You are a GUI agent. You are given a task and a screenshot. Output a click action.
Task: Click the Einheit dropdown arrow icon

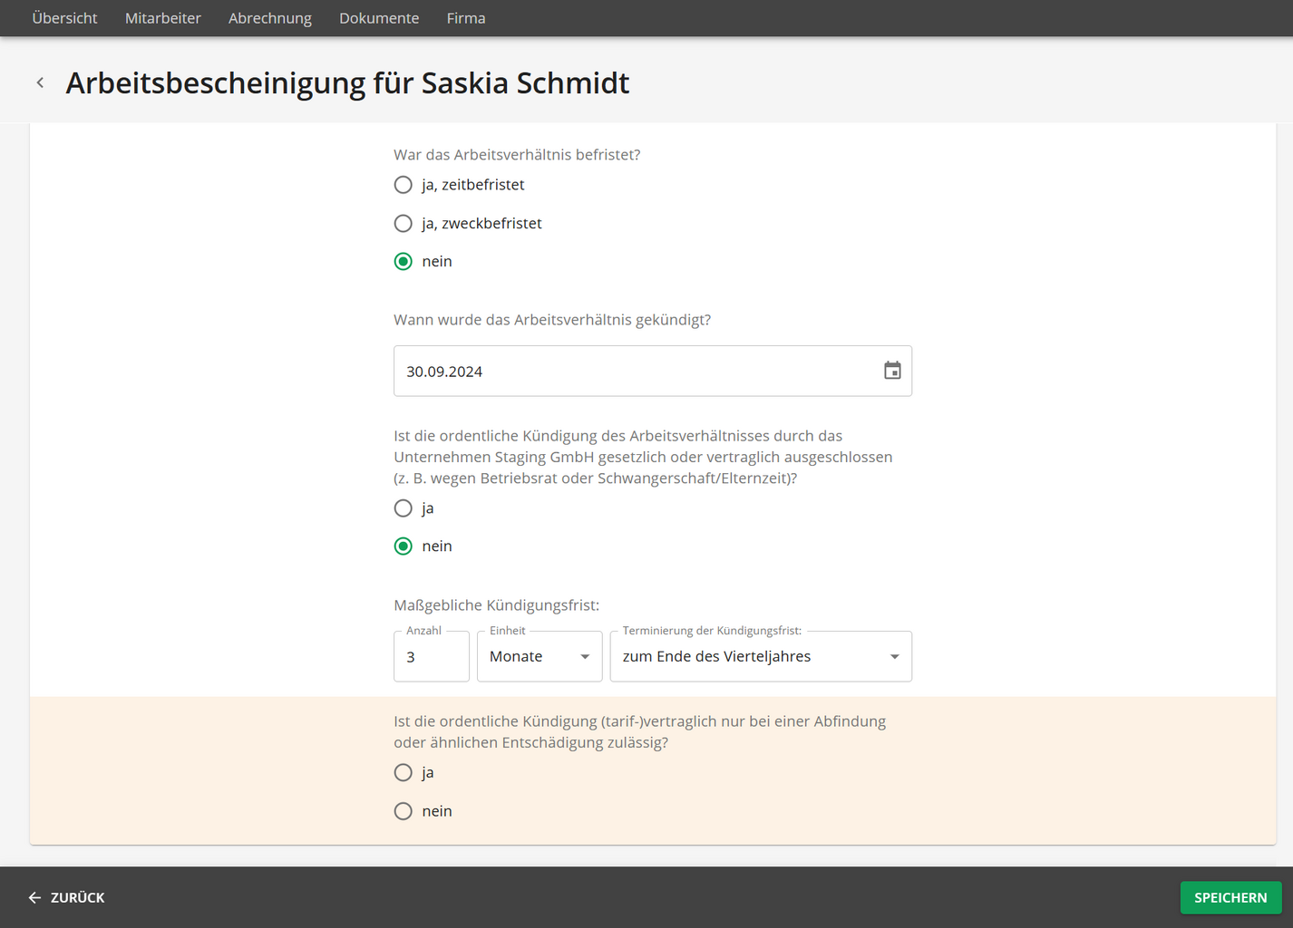pyautogui.click(x=585, y=657)
